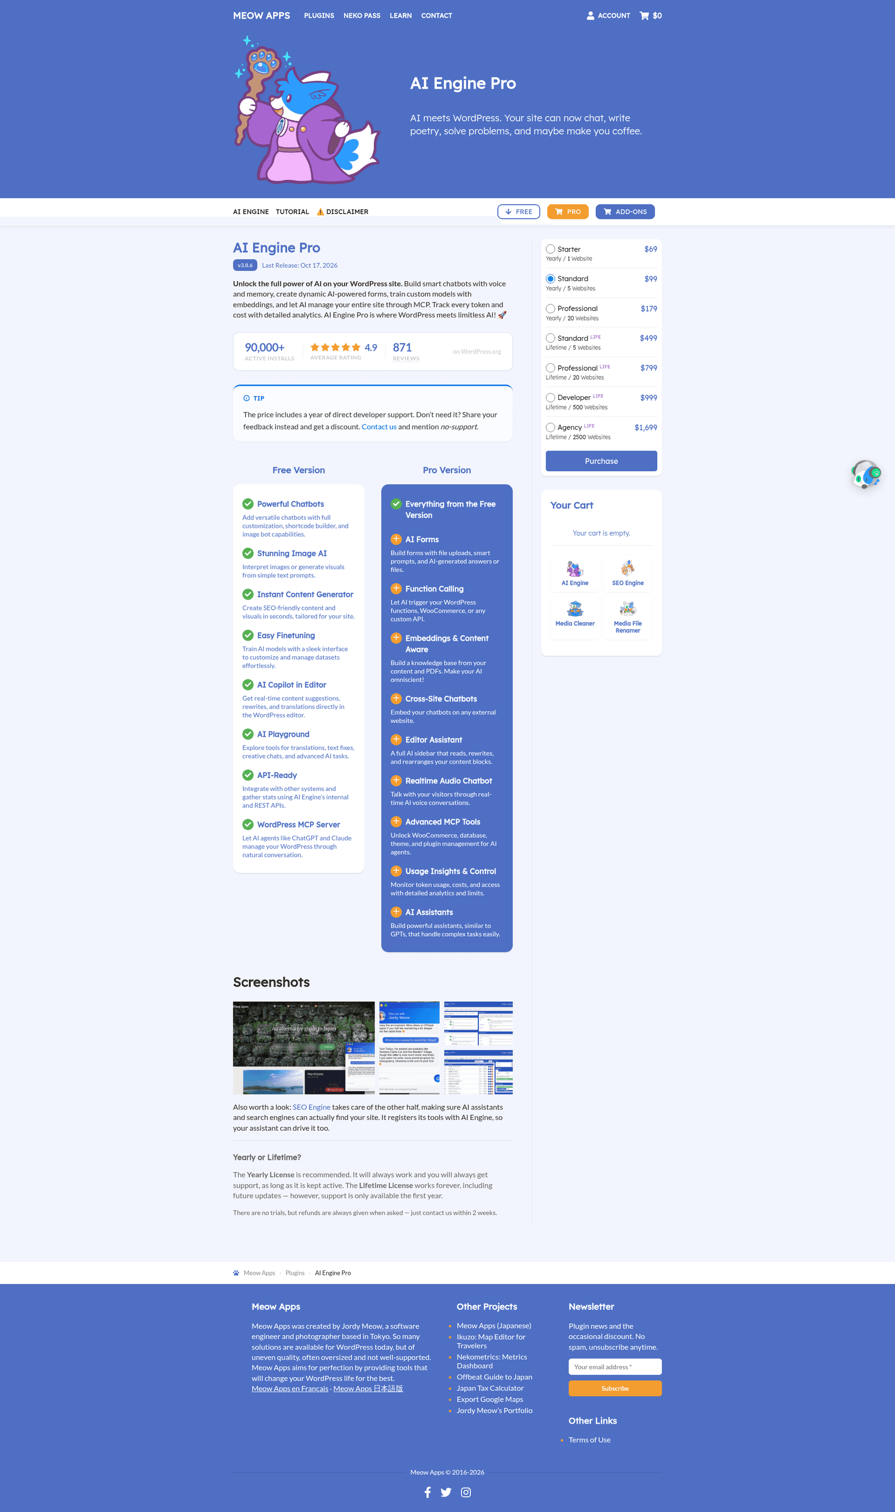Open the Neko Pass menu item
Viewport: 895px width, 1512px height.
362,15
